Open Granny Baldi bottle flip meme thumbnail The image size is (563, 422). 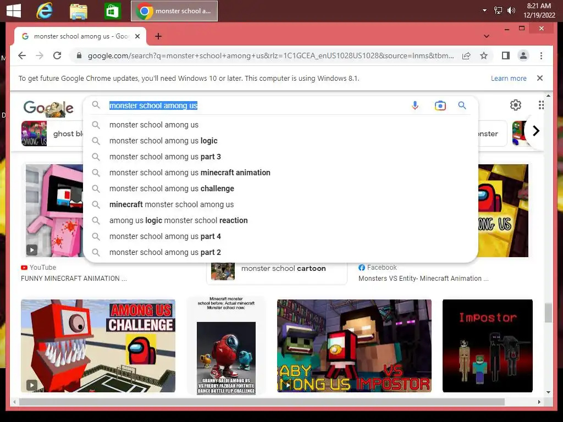coord(226,346)
